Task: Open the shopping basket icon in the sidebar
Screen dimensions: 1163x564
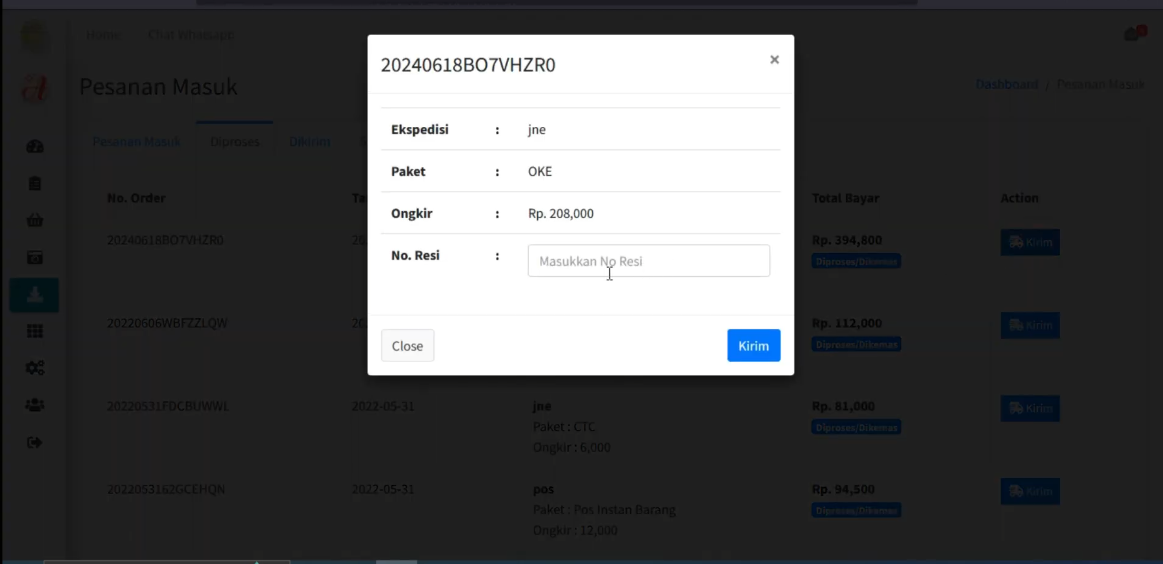Action: 35,221
